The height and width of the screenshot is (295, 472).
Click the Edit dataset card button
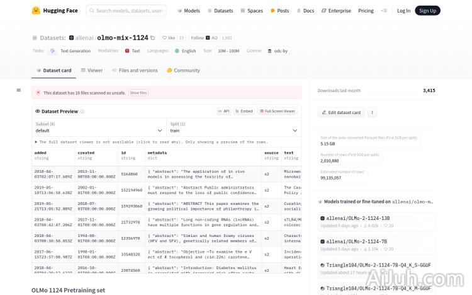click(x=341, y=112)
